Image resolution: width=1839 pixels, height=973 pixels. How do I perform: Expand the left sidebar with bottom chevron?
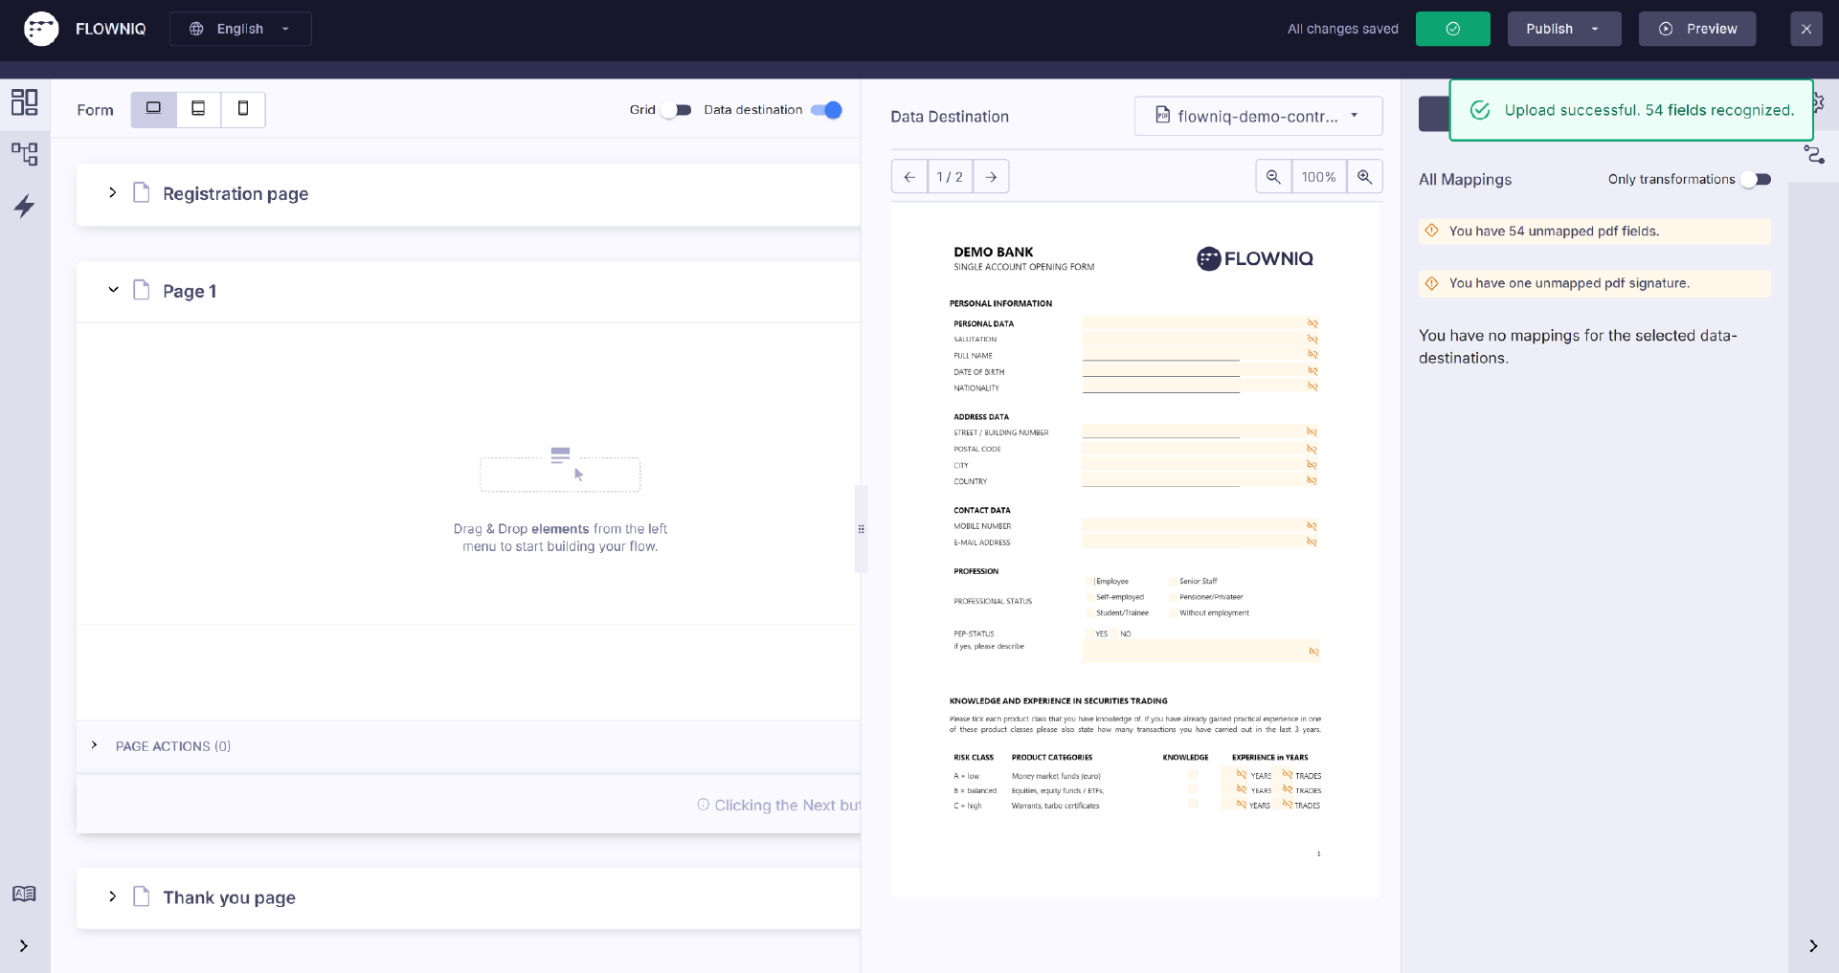tap(24, 946)
